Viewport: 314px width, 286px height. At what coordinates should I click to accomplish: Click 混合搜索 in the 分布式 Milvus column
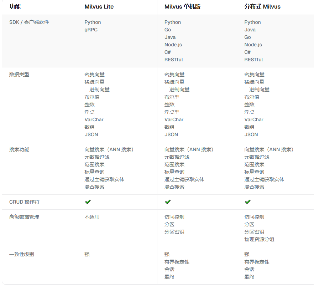[x=254, y=187]
